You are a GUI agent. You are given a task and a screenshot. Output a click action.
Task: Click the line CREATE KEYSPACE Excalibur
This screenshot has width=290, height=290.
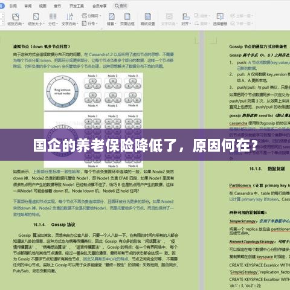coord(260,279)
